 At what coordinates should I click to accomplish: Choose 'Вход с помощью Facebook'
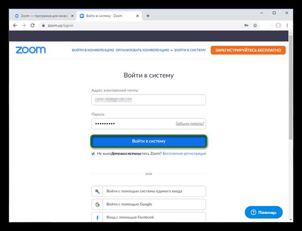coord(149,217)
